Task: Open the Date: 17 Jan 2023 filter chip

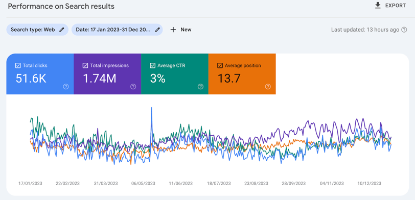Action: click(117, 30)
